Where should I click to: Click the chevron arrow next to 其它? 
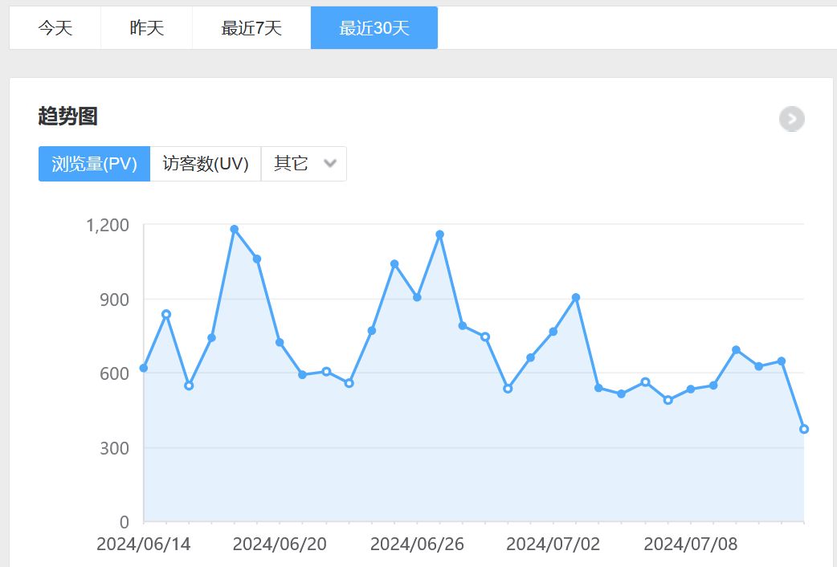(x=329, y=164)
